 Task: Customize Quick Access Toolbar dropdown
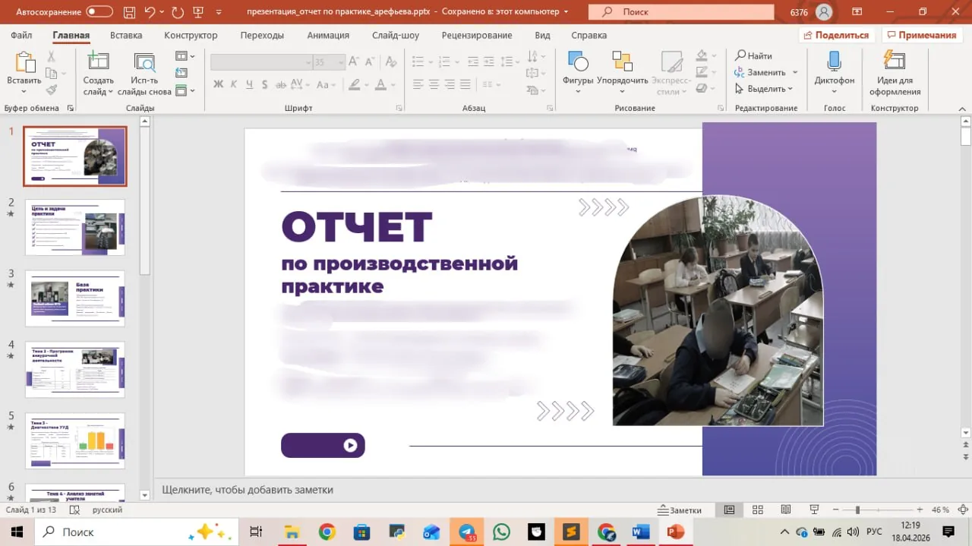pyautogui.click(x=219, y=12)
